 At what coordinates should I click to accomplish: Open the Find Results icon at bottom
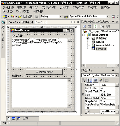coord(14,118)
